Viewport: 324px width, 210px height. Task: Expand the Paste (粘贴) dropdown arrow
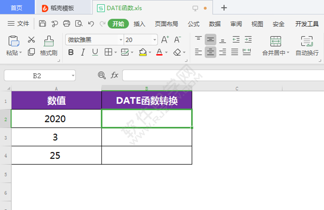pyautogui.click(x=20, y=52)
